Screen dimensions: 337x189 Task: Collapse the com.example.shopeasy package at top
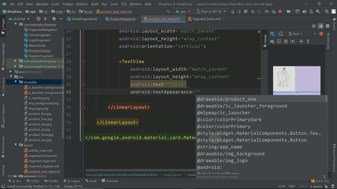click(15, 24)
